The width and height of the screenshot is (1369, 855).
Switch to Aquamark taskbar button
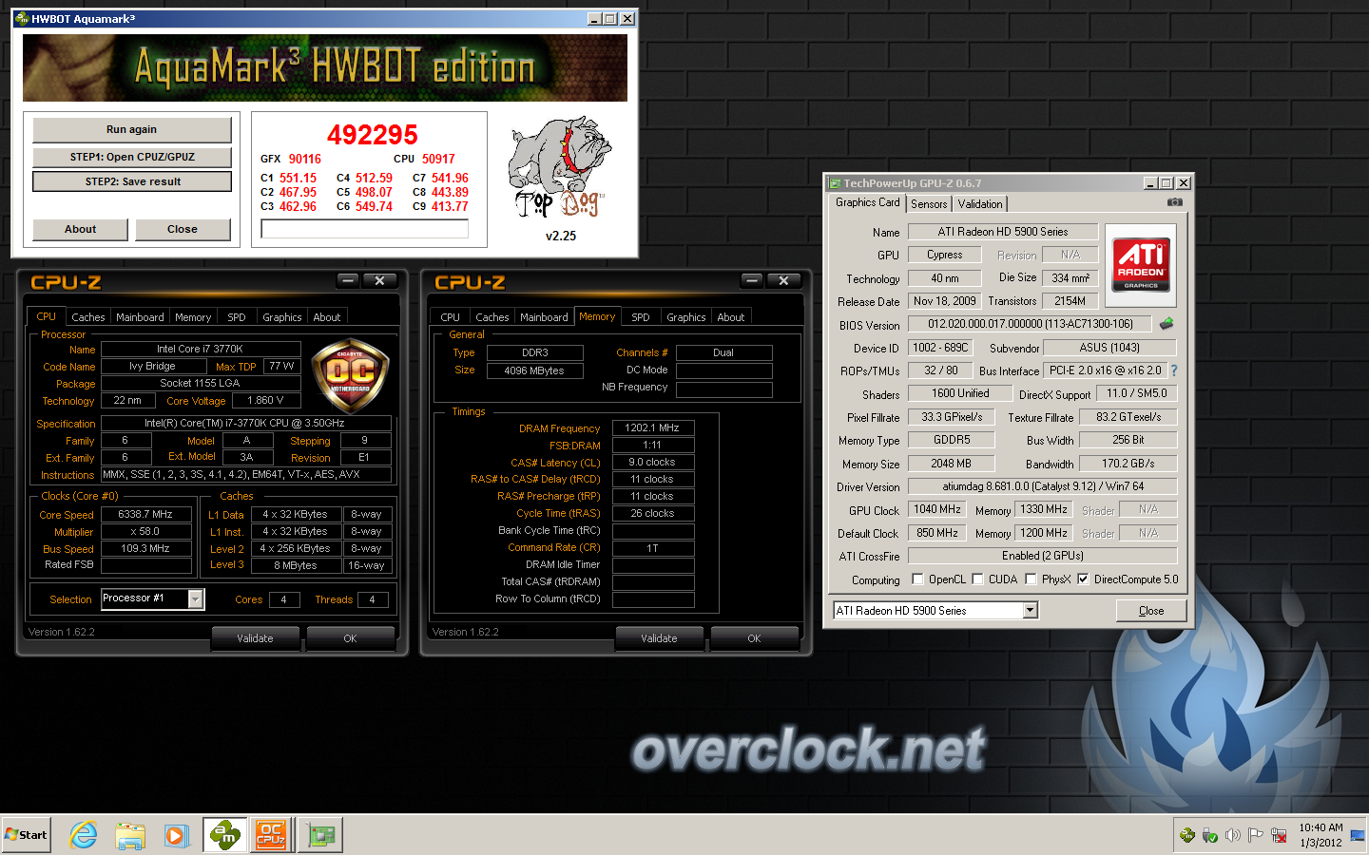pos(225,835)
